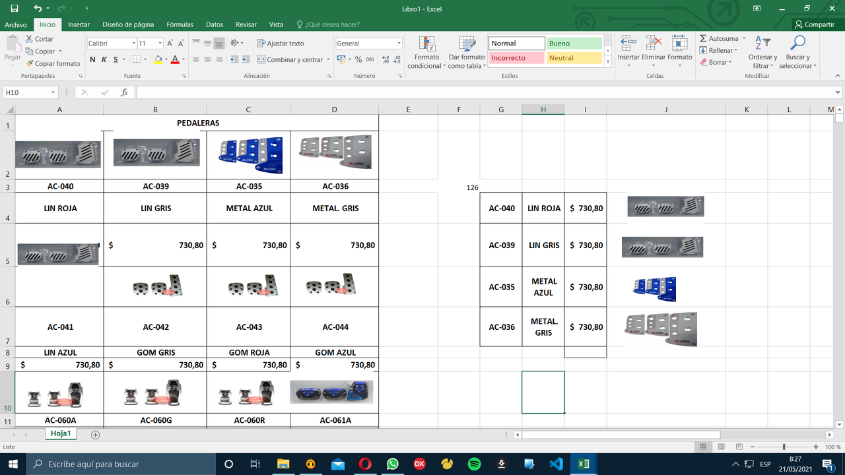Open WhatsApp from the taskbar
Viewport: 845px width, 475px height.
click(393, 464)
